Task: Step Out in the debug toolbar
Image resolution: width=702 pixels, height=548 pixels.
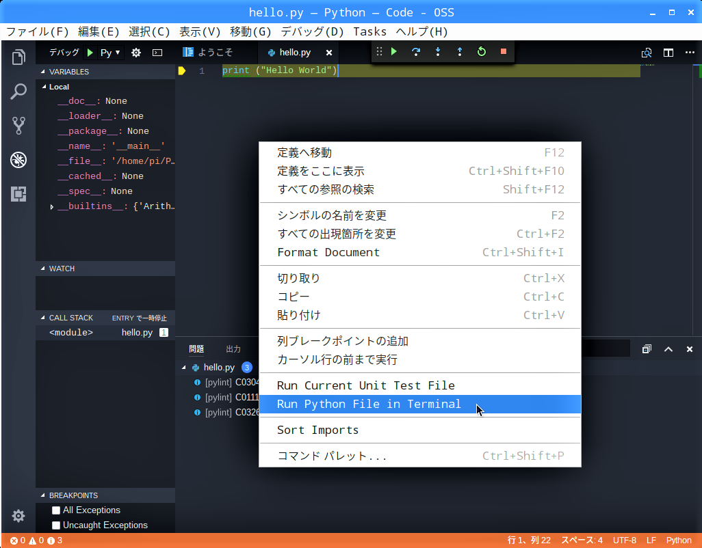Action: (460, 52)
